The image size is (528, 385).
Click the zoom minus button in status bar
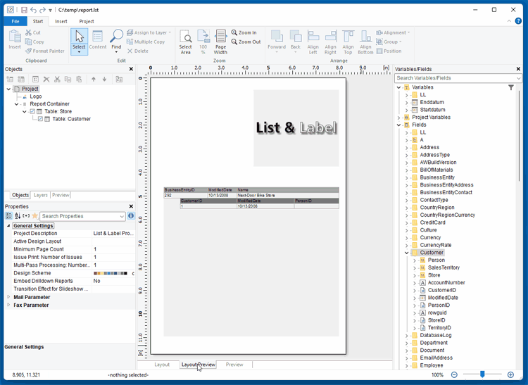click(x=454, y=374)
